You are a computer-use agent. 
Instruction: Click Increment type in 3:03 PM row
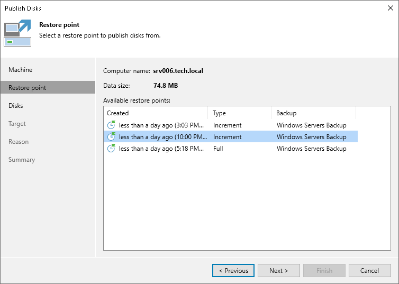(x=227, y=125)
